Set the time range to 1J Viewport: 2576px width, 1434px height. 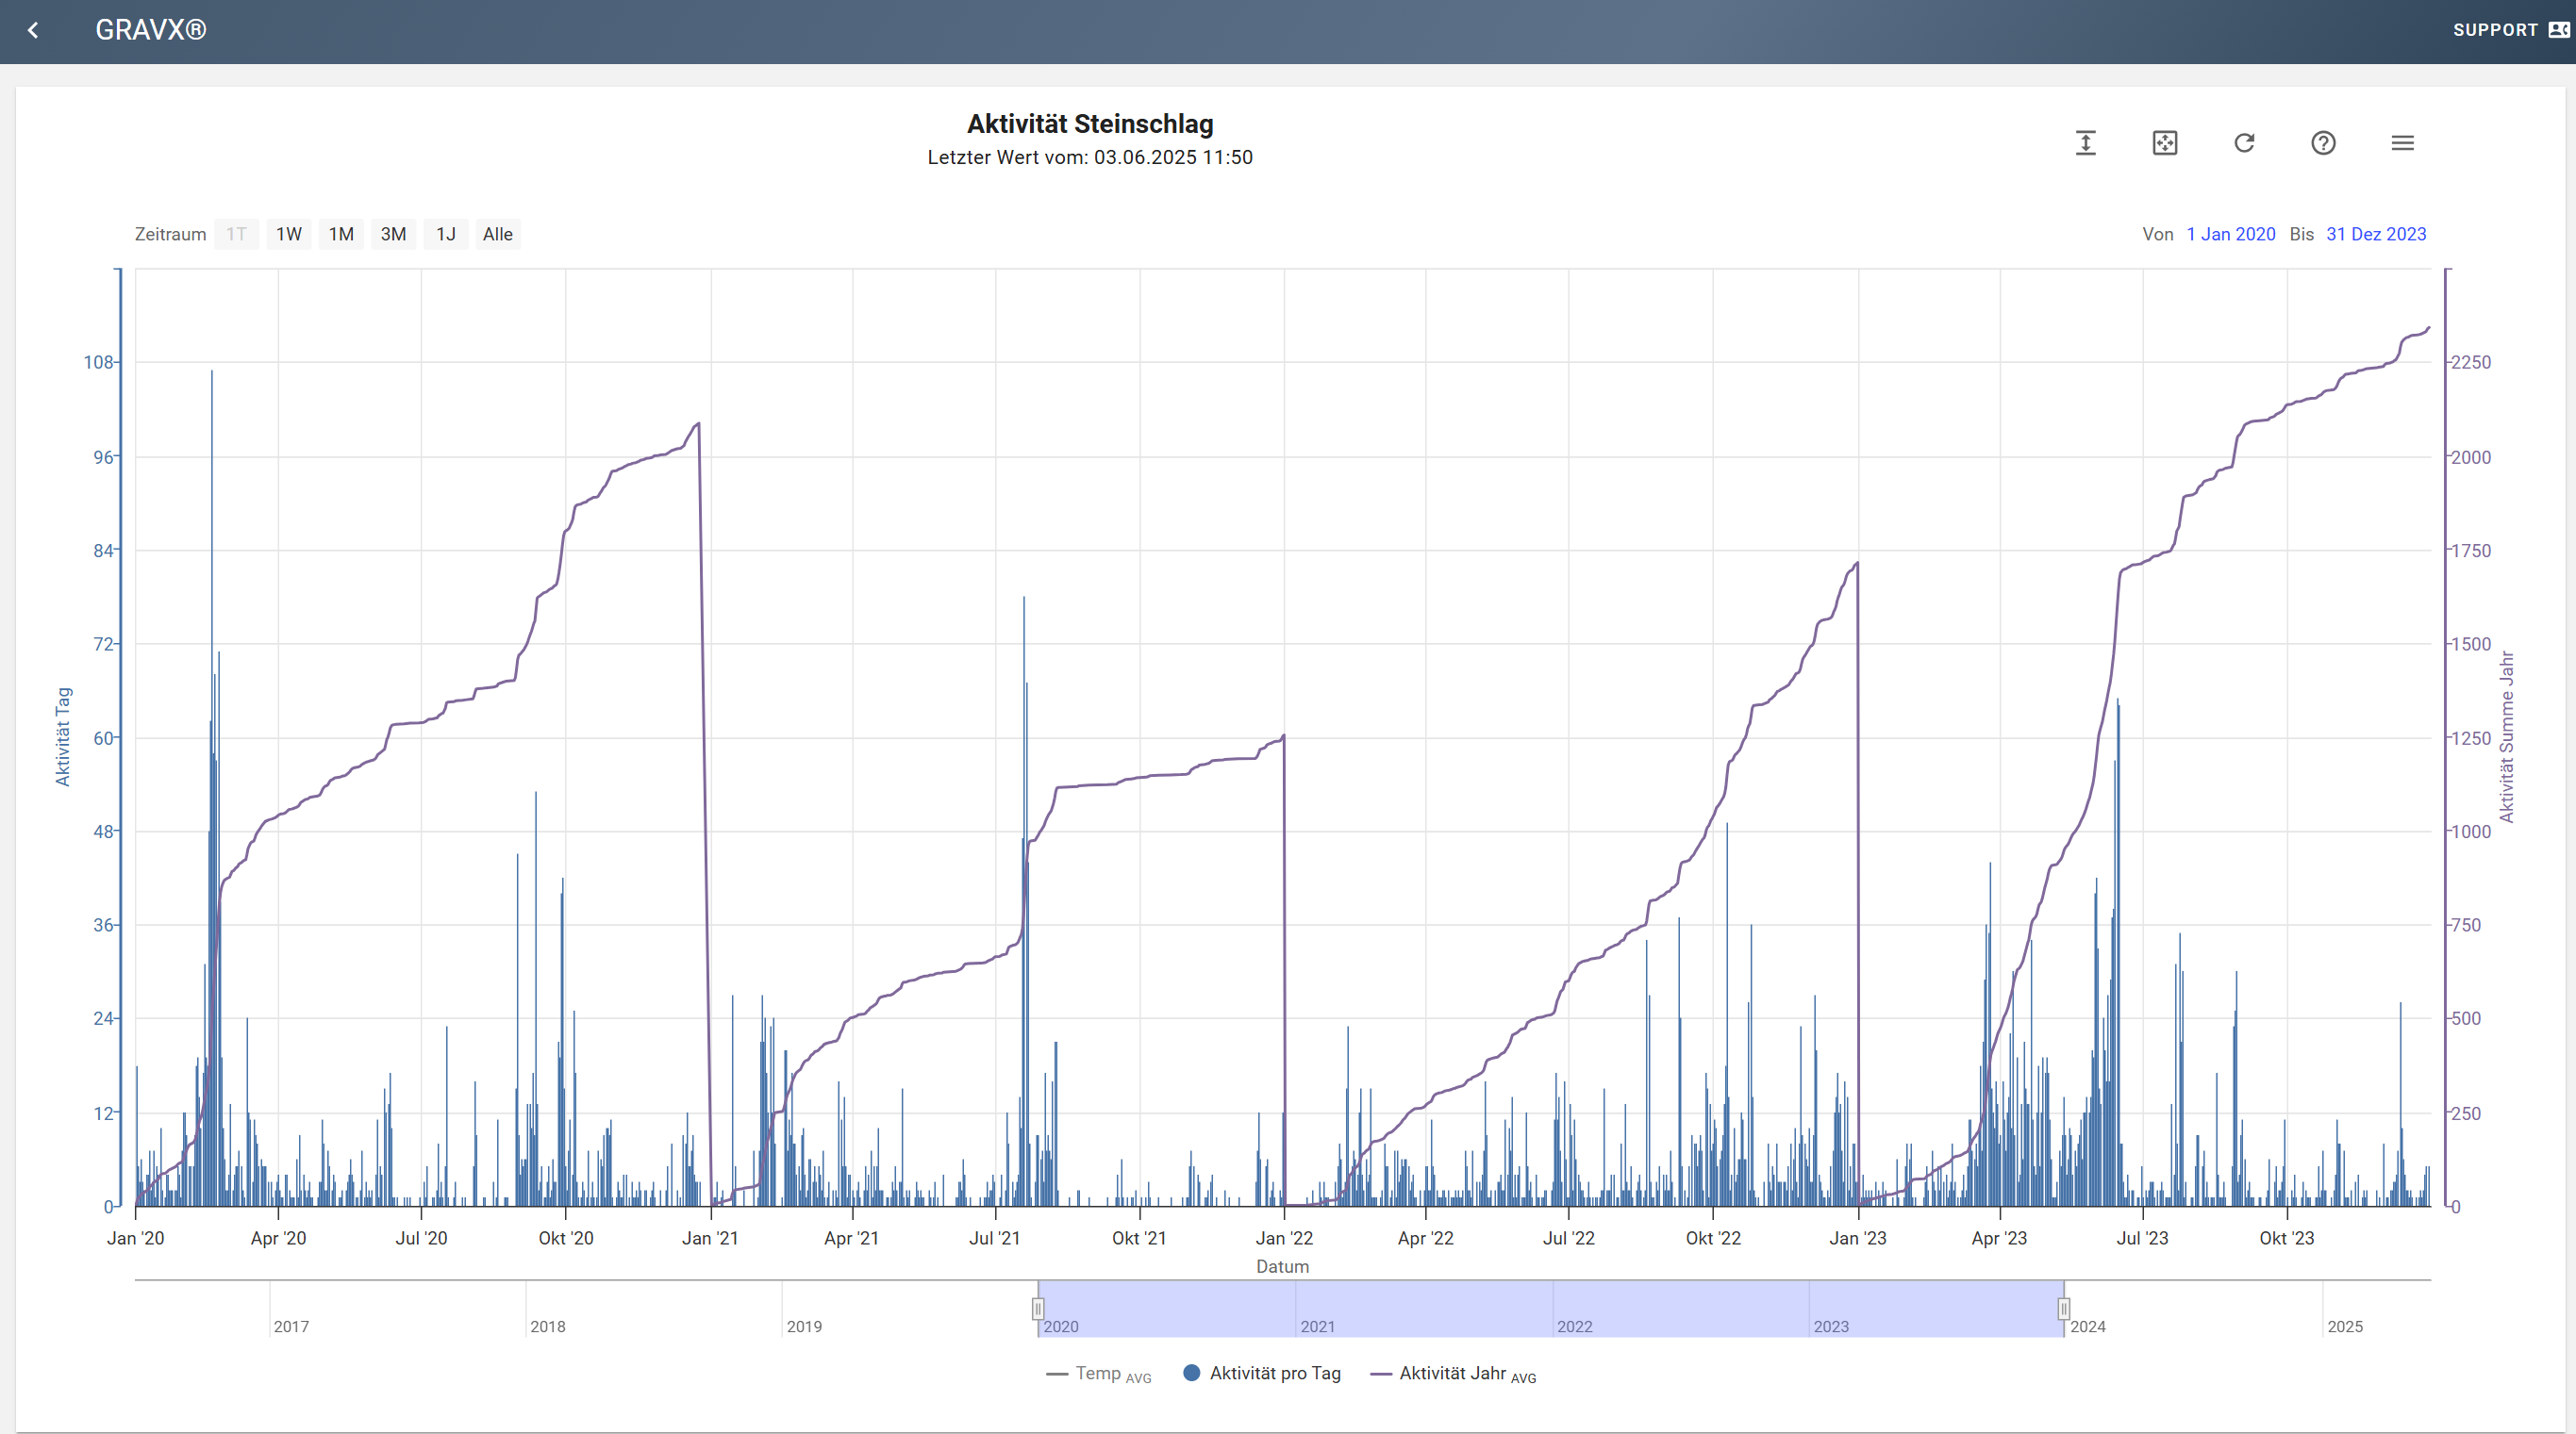click(446, 234)
